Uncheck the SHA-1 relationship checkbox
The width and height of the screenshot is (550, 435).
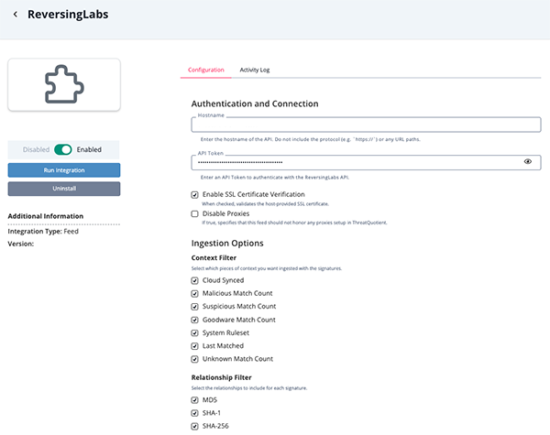(x=194, y=413)
